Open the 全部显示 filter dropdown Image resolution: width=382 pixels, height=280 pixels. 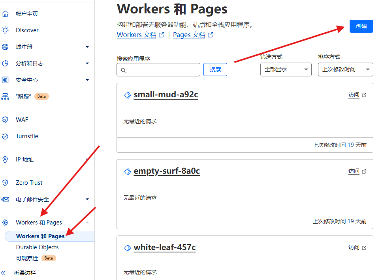click(x=286, y=69)
